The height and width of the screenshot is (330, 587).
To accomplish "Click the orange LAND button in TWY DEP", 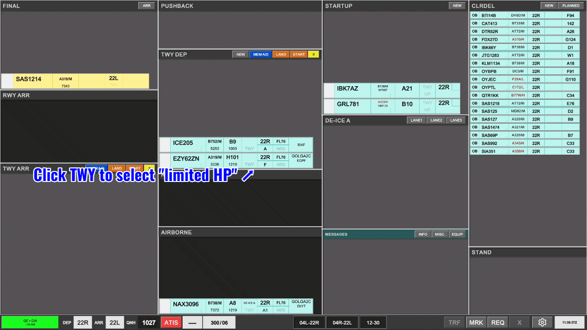I will tap(281, 55).
